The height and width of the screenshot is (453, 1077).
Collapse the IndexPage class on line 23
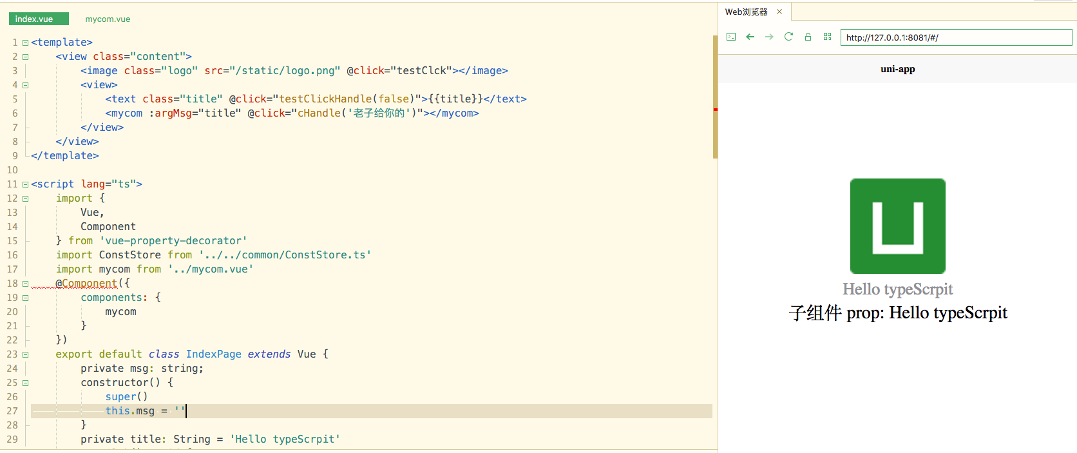point(26,354)
